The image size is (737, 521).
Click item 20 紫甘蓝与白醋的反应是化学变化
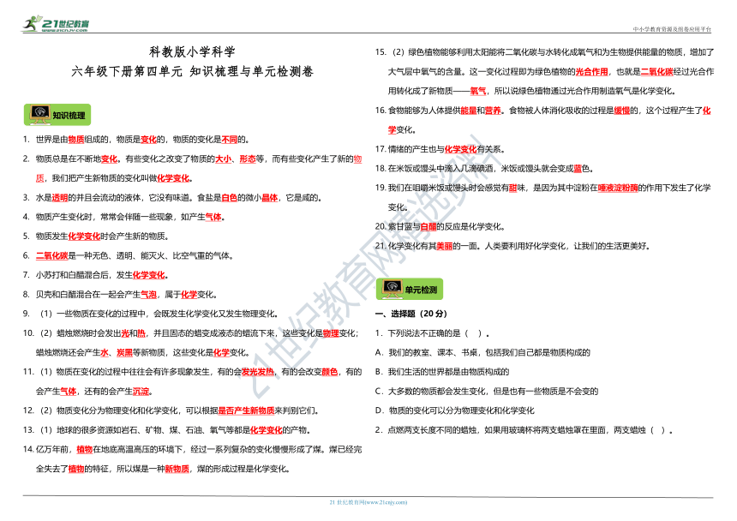(x=440, y=227)
